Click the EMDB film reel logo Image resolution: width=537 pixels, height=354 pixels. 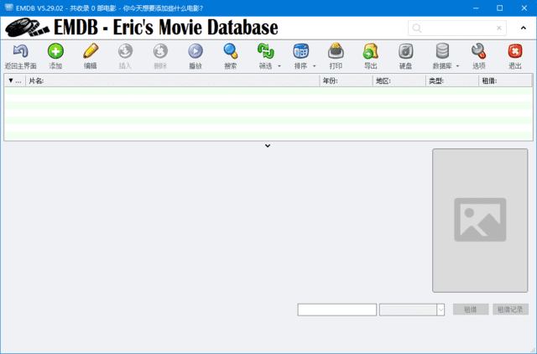click(28, 28)
